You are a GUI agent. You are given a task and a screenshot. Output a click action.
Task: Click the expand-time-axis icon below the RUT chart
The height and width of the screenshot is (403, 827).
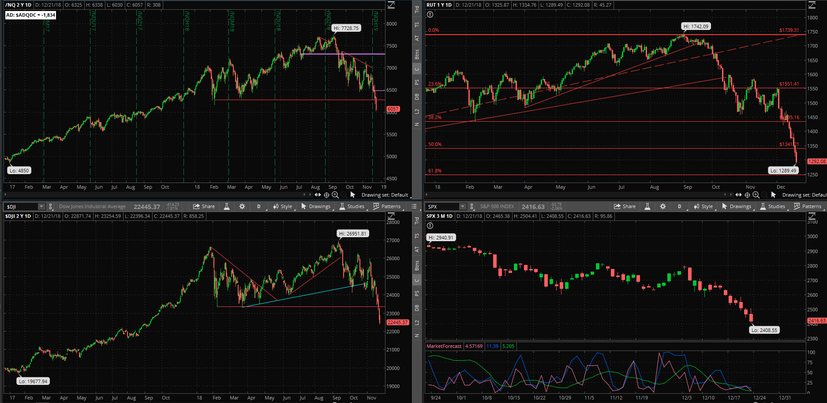point(738,195)
